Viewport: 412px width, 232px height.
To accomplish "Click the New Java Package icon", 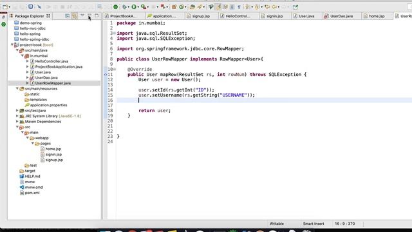I will point(174,7).
